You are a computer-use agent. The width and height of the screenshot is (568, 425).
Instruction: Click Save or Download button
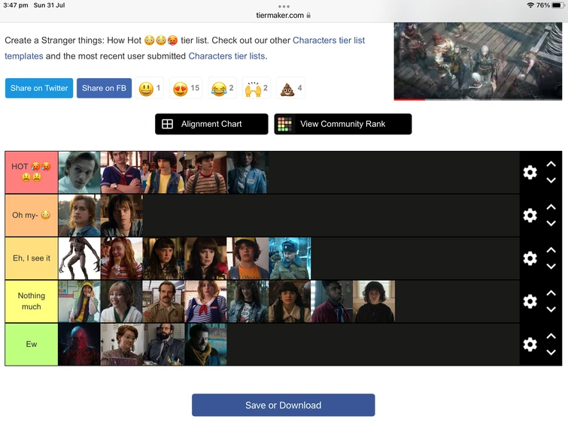click(284, 405)
